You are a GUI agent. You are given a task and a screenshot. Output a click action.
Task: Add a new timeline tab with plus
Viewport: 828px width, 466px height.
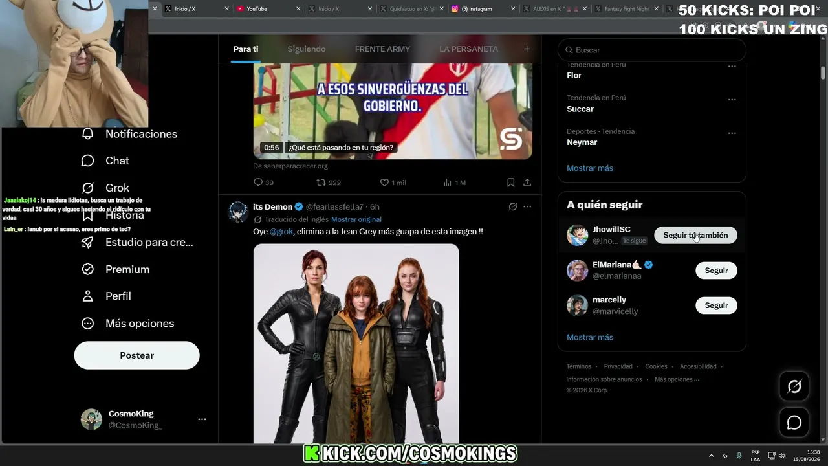pyautogui.click(x=527, y=49)
